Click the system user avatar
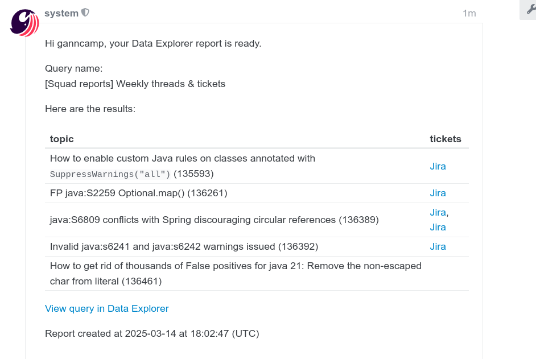The height and width of the screenshot is (359, 536). coord(24,23)
